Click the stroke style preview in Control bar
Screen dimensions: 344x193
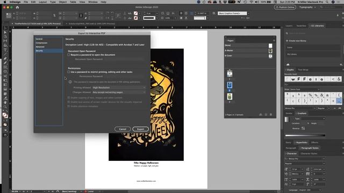(149, 18)
